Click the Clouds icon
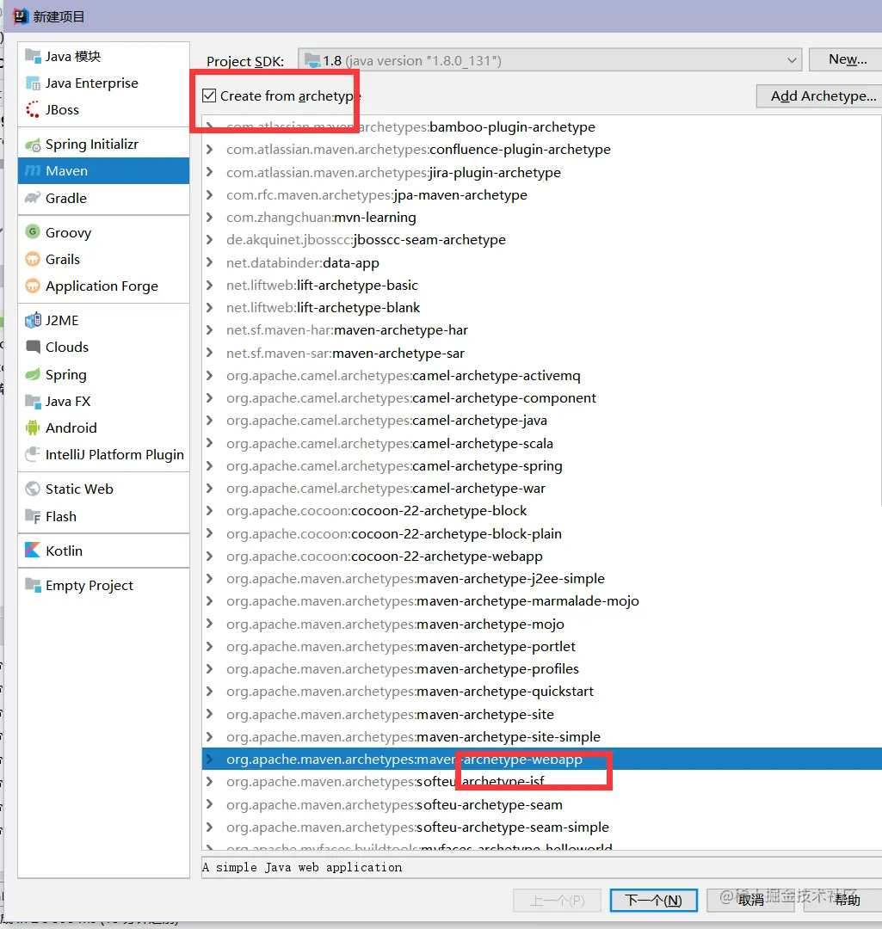Image resolution: width=882 pixels, height=929 pixels. point(33,348)
